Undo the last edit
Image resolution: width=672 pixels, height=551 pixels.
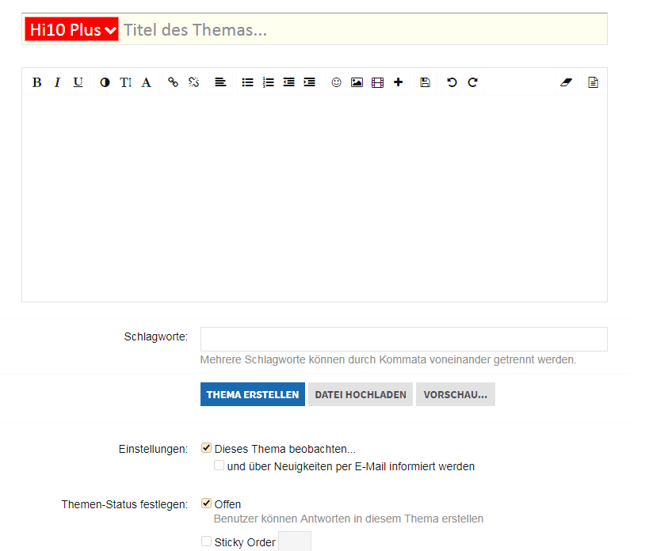tap(452, 82)
